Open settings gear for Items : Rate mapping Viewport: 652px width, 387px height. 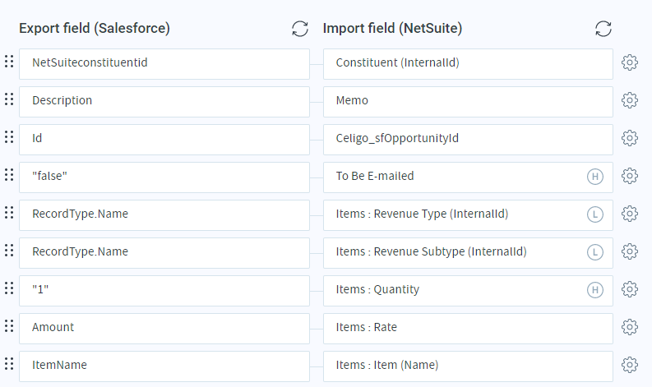click(x=630, y=327)
